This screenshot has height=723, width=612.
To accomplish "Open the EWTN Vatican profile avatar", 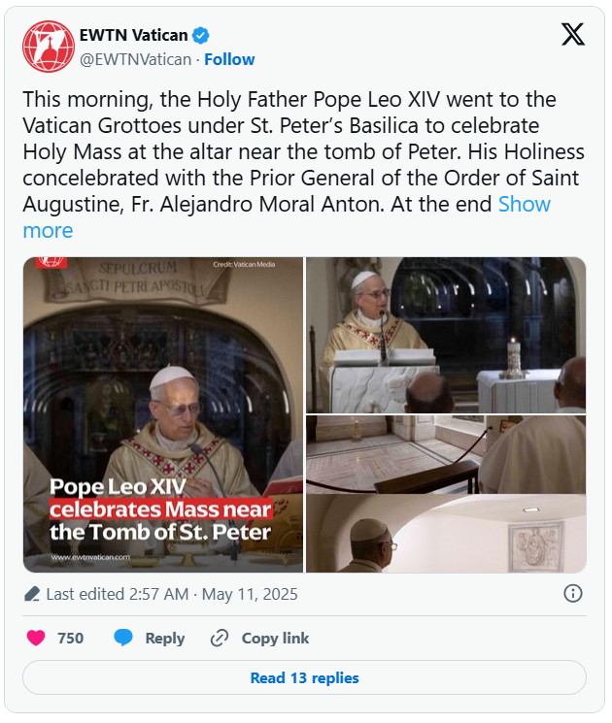I will tap(48, 47).
